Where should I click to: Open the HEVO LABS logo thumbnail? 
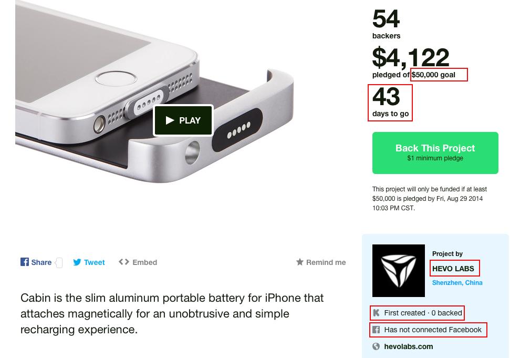click(398, 270)
